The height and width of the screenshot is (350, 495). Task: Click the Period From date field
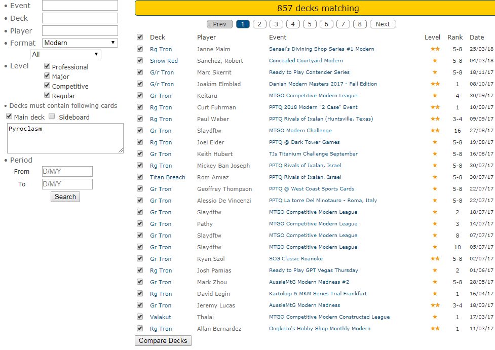coord(67,172)
